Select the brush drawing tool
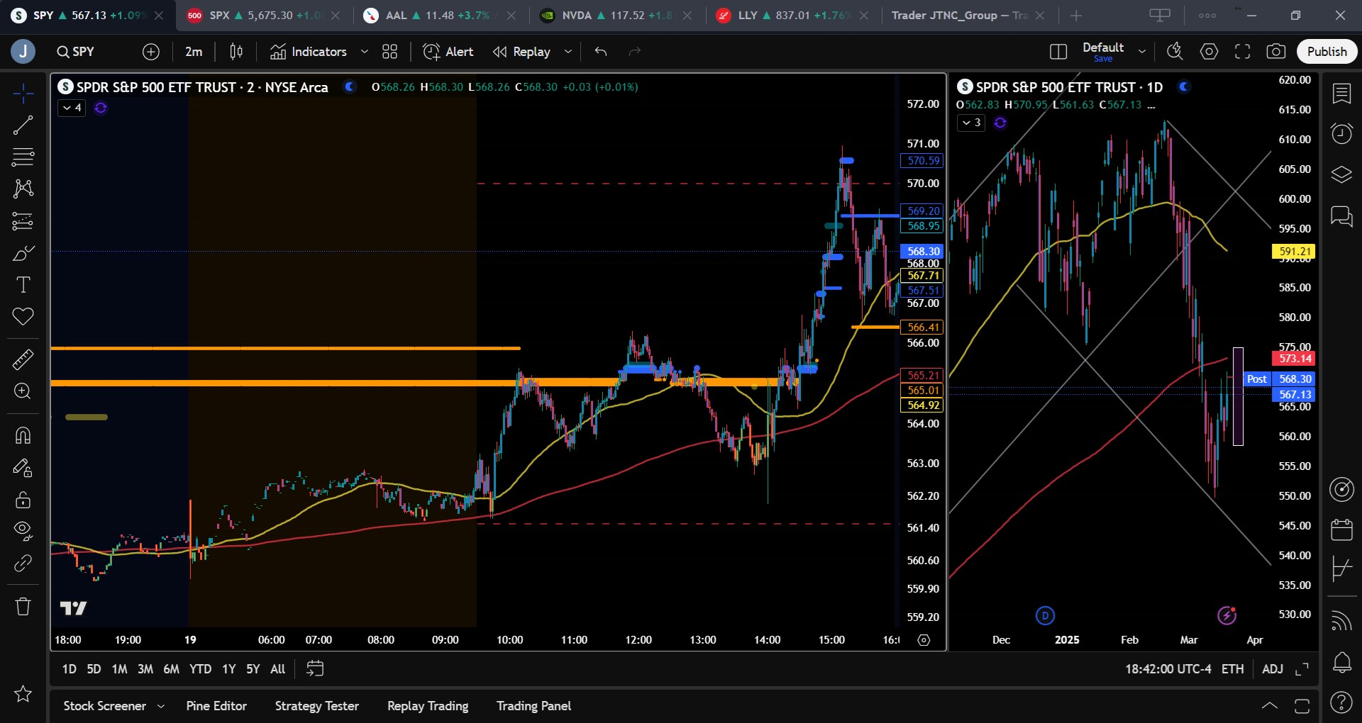This screenshot has width=1362, height=723. click(23, 253)
